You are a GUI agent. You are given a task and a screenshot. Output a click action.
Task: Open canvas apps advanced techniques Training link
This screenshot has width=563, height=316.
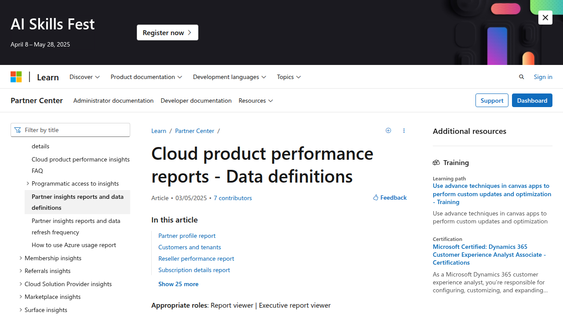[x=492, y=194]
